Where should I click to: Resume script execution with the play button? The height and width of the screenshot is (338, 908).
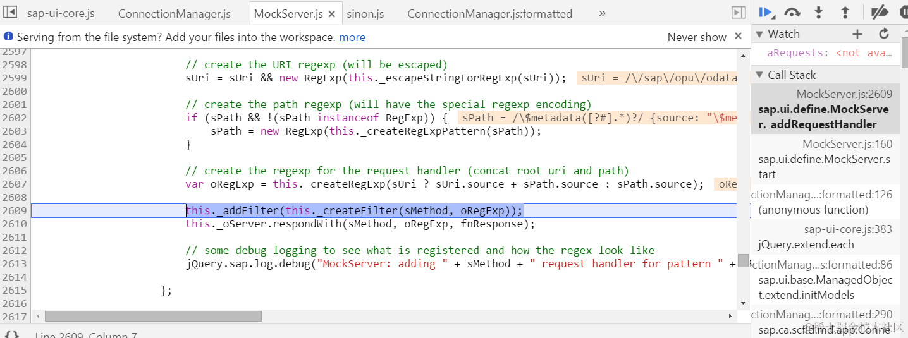click(x=766, y=12)
